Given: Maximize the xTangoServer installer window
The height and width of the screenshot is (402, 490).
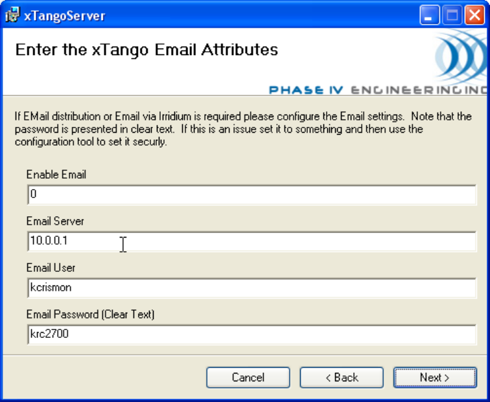Looking at the screenshot, I should [x=452, y=16].
